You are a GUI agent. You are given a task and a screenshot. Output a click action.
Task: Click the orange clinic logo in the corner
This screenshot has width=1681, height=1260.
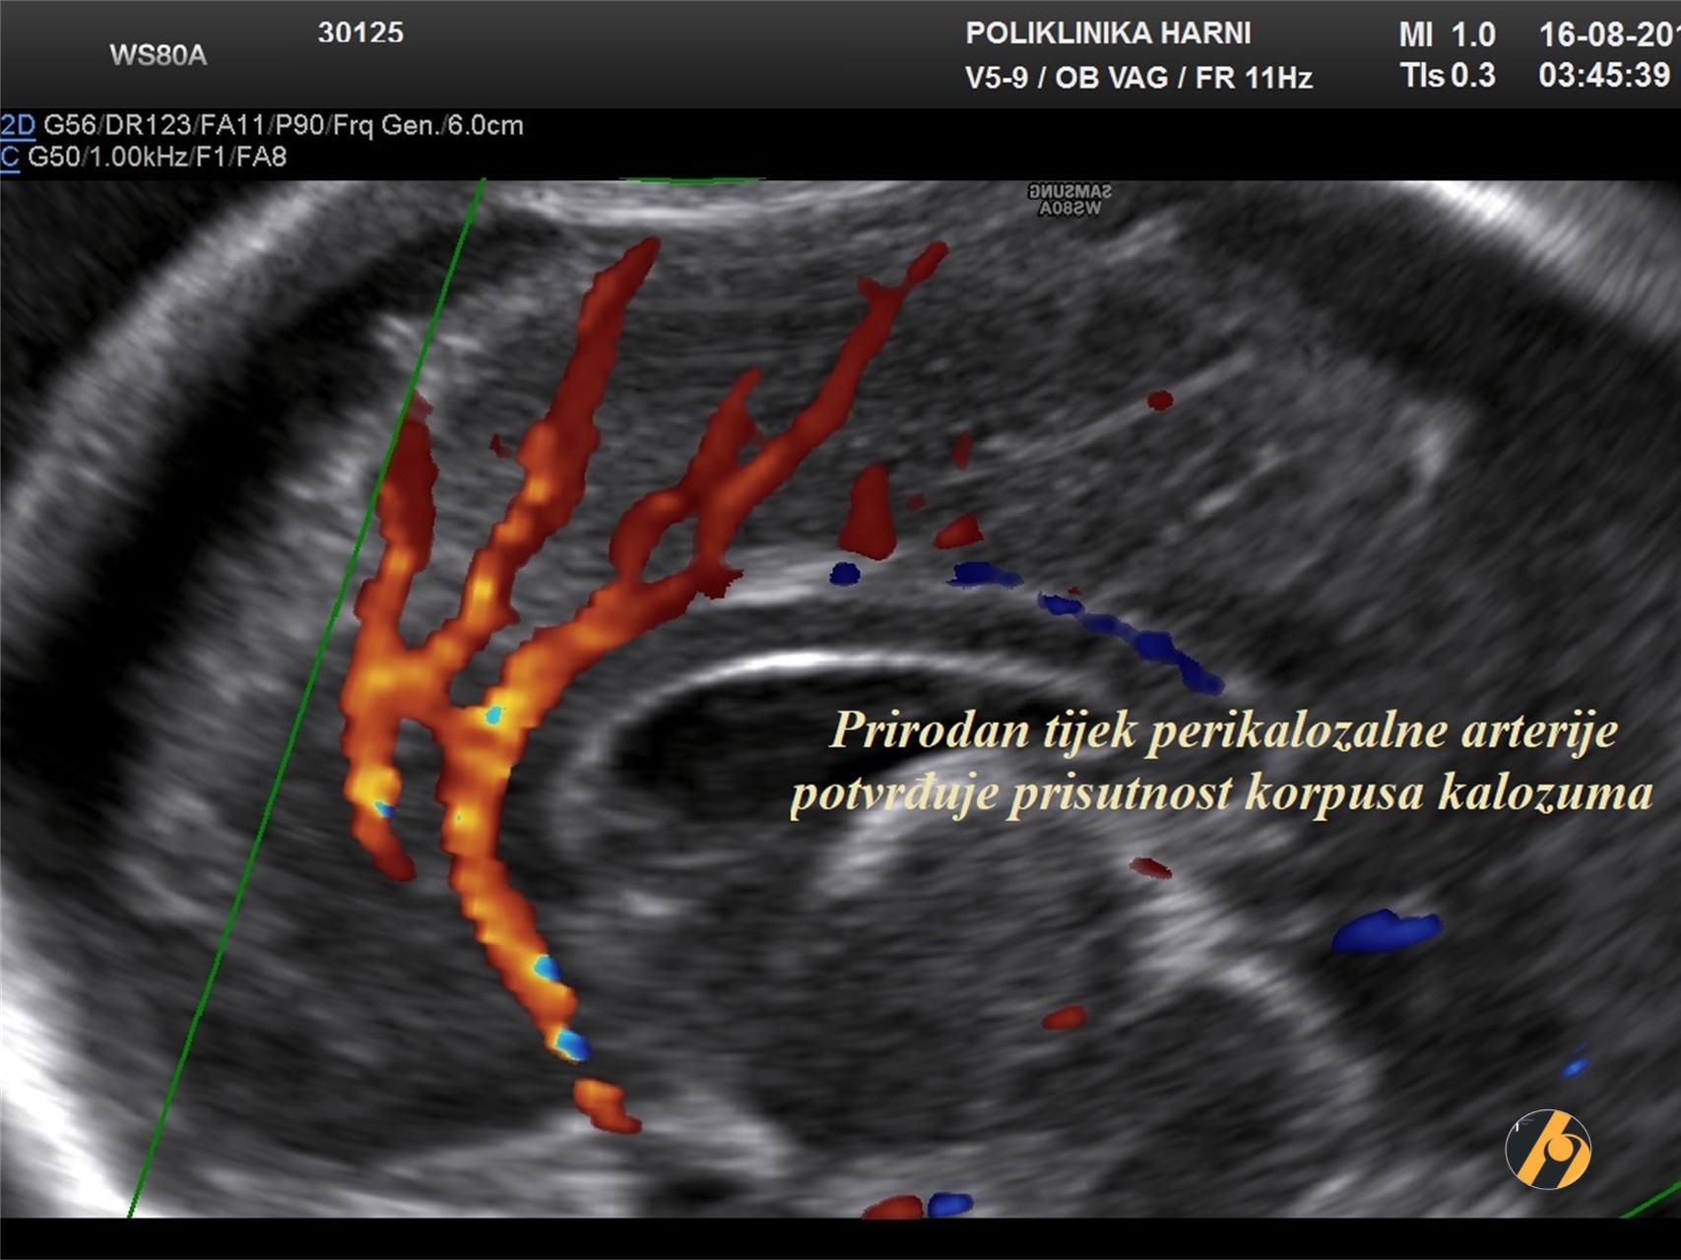[x=1547, y=1149]
